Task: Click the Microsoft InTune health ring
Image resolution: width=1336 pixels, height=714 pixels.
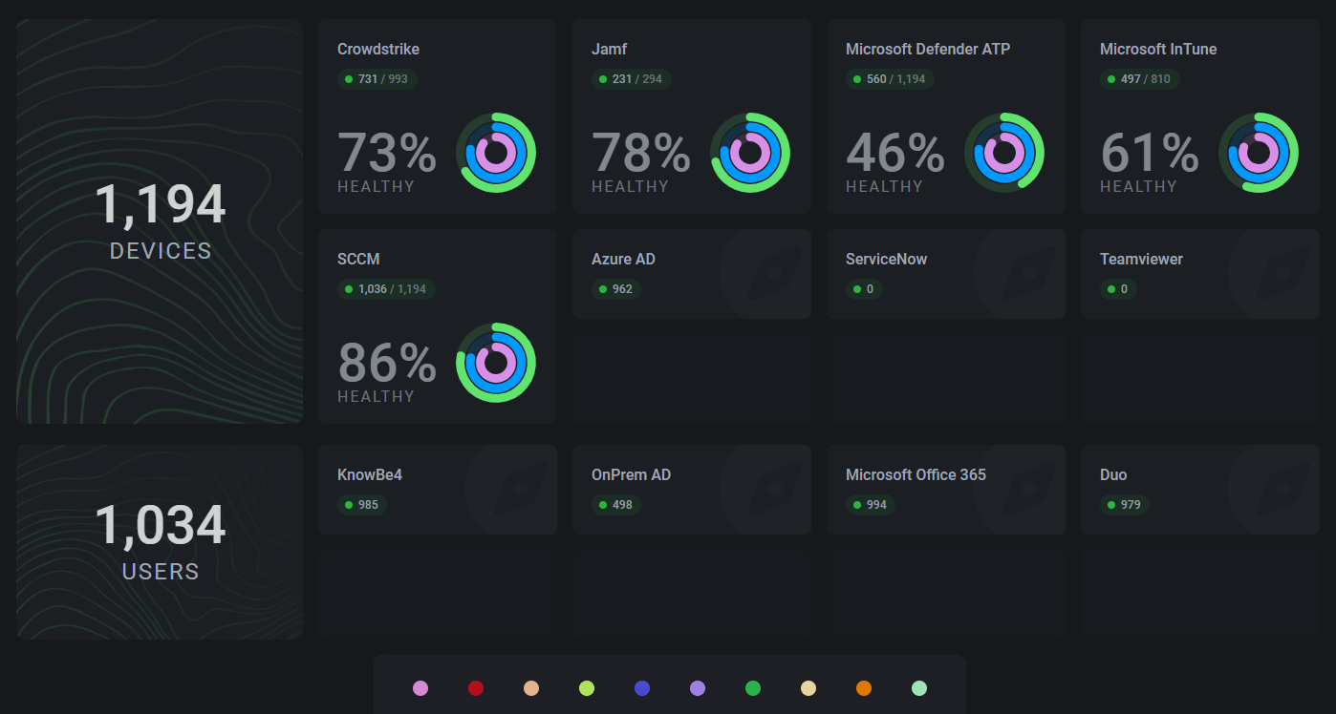Action: (x=1259, y=153)
